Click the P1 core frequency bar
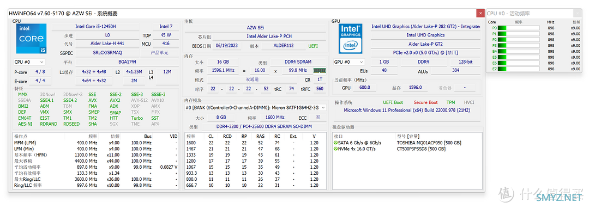Screen dimensions: 589x208 (x=519, y=34)
